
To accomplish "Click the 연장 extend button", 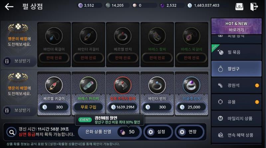I will click(x=189, y=132).
